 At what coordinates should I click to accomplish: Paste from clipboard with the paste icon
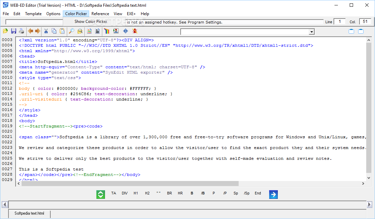pos(62,31)
